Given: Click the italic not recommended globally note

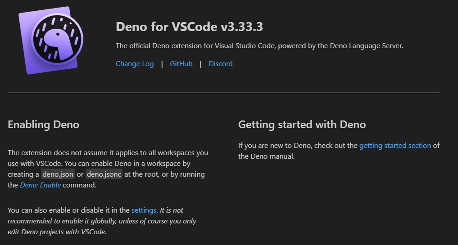Looking at the screenshot, I should click(102, 221).
